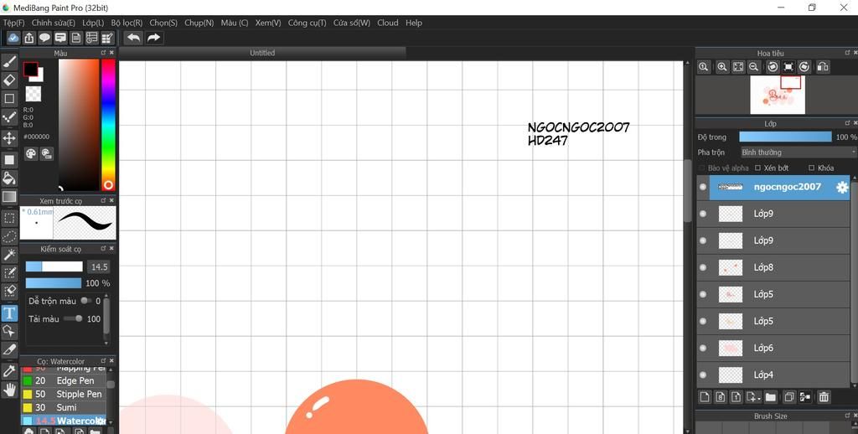
Task: Open the Tệp(F) menu
Action: tap(13, 23)
